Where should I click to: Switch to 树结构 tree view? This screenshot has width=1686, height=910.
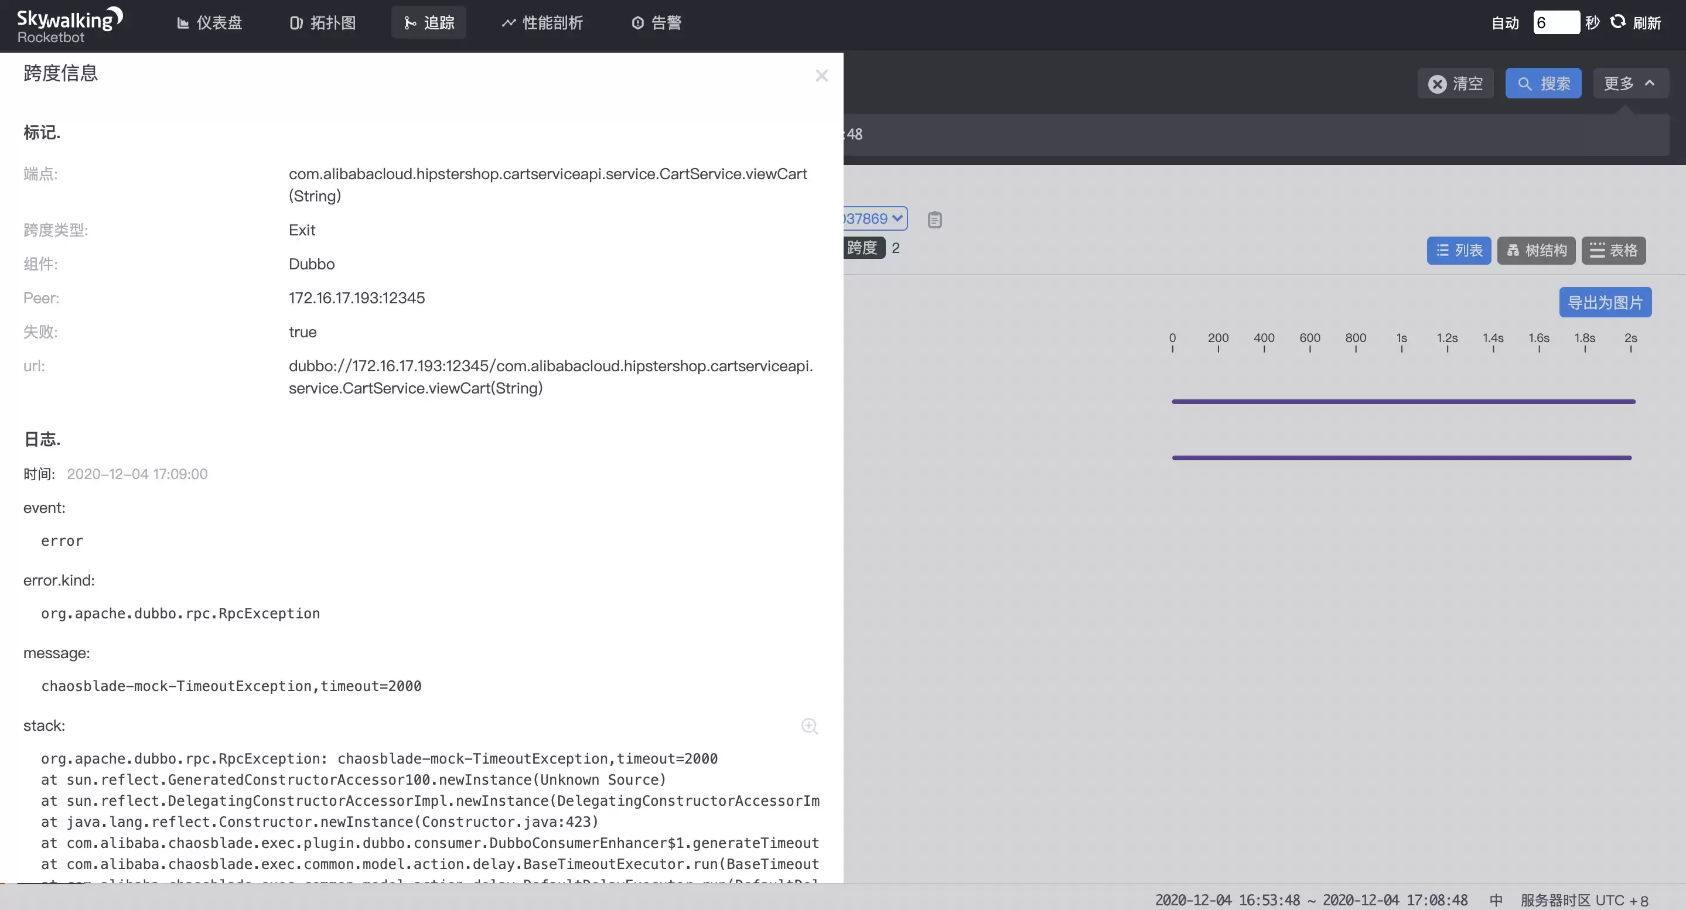(x=1537, y=251)
